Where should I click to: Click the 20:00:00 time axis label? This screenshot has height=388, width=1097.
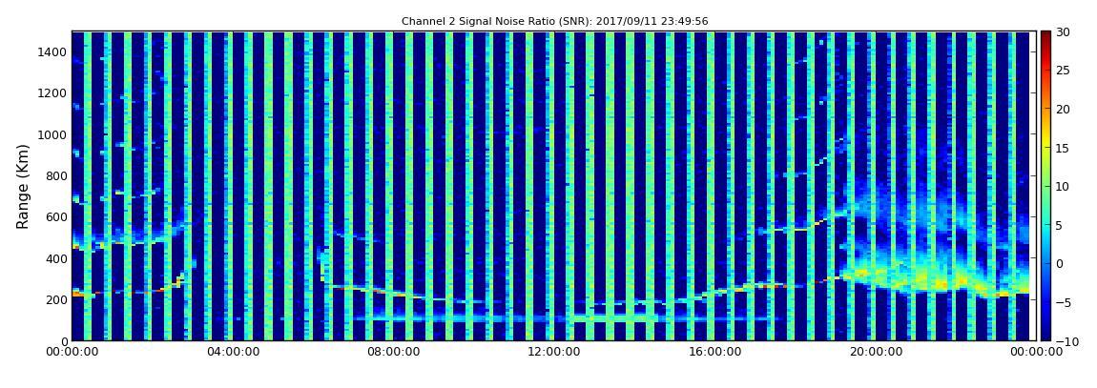(875, 352)
